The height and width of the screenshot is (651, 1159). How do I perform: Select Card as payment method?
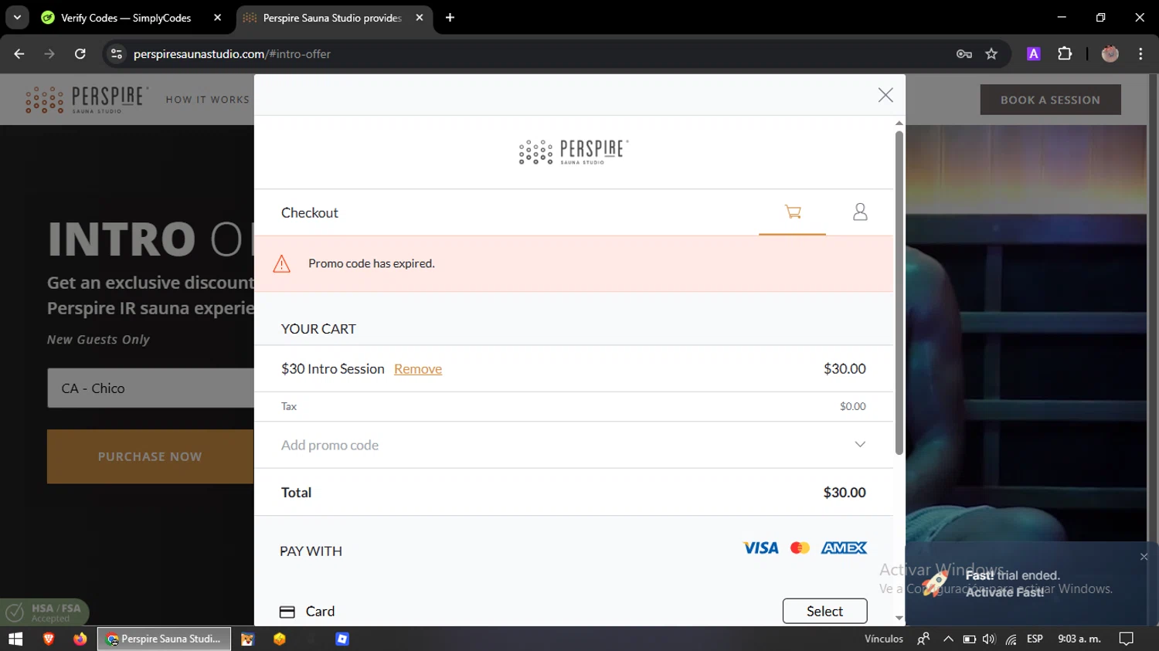(824, 611)
